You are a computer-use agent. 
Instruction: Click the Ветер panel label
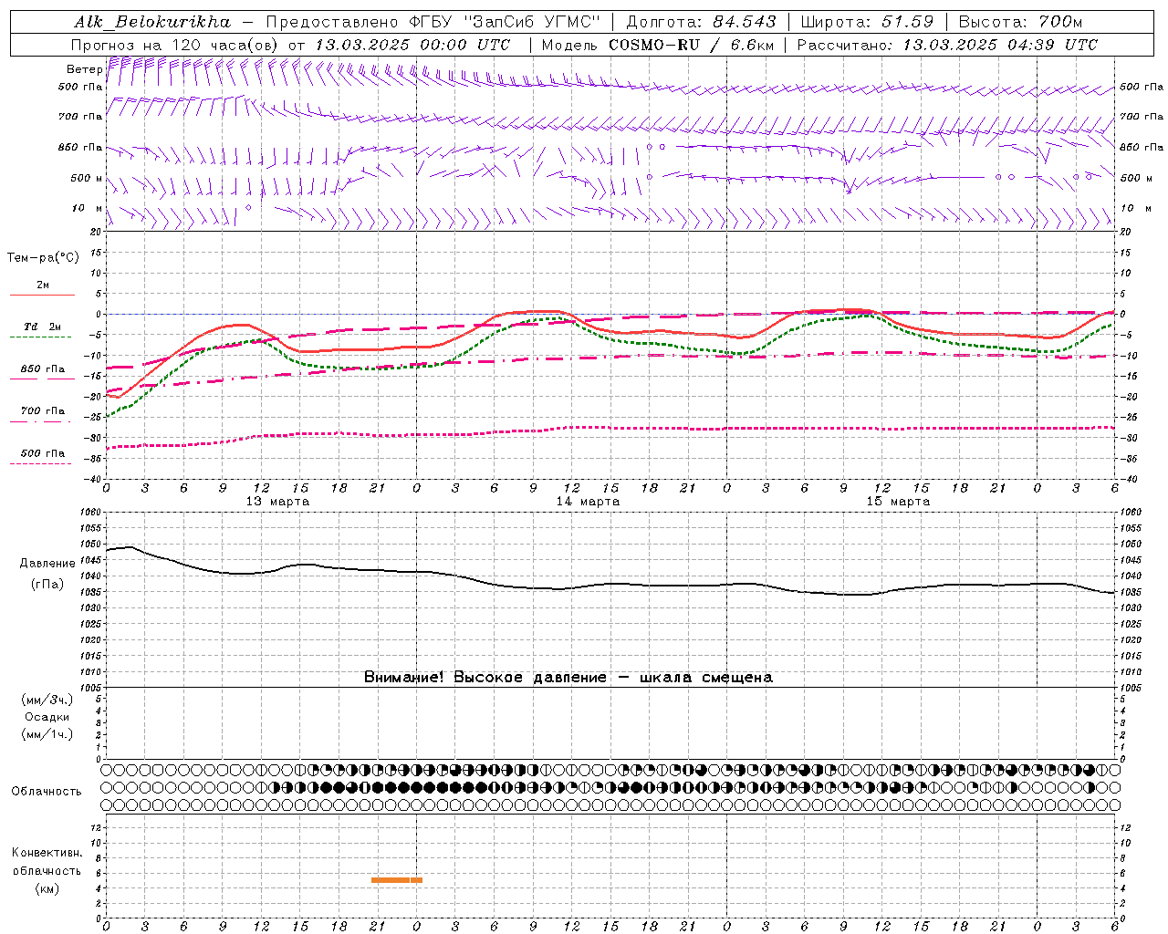point(84,69)
